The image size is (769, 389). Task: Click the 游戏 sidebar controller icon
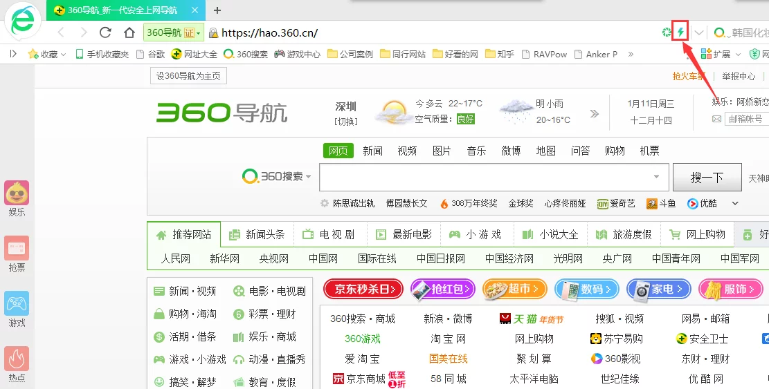click(x=17, y=303)
